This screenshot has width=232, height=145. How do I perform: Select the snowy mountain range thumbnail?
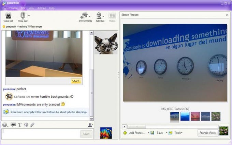pos(205,116)
